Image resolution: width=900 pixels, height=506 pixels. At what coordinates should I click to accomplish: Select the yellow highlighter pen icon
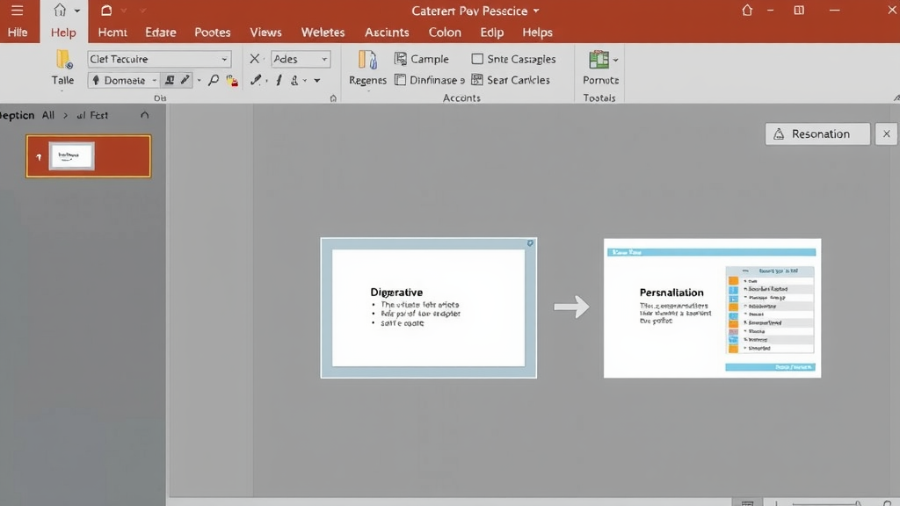230,80
